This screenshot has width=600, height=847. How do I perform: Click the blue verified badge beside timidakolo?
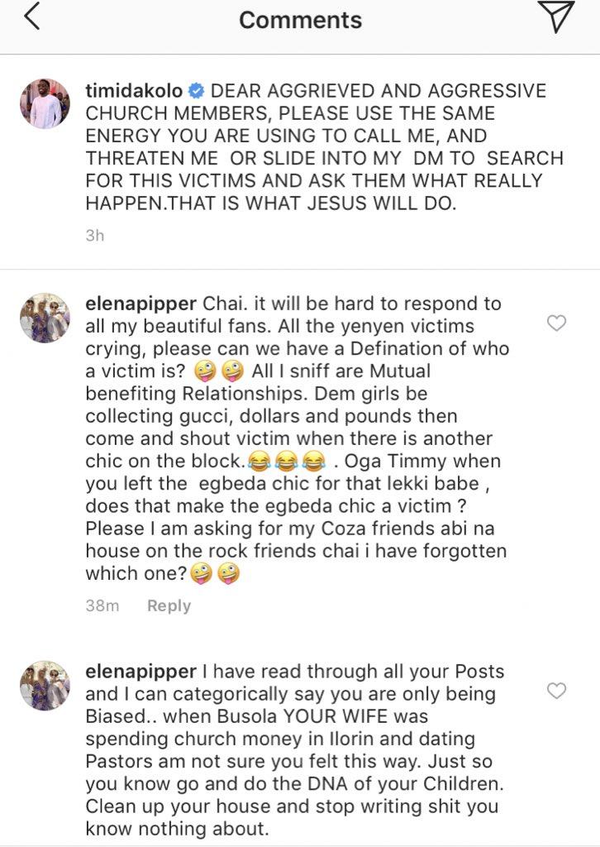[198, 92]
